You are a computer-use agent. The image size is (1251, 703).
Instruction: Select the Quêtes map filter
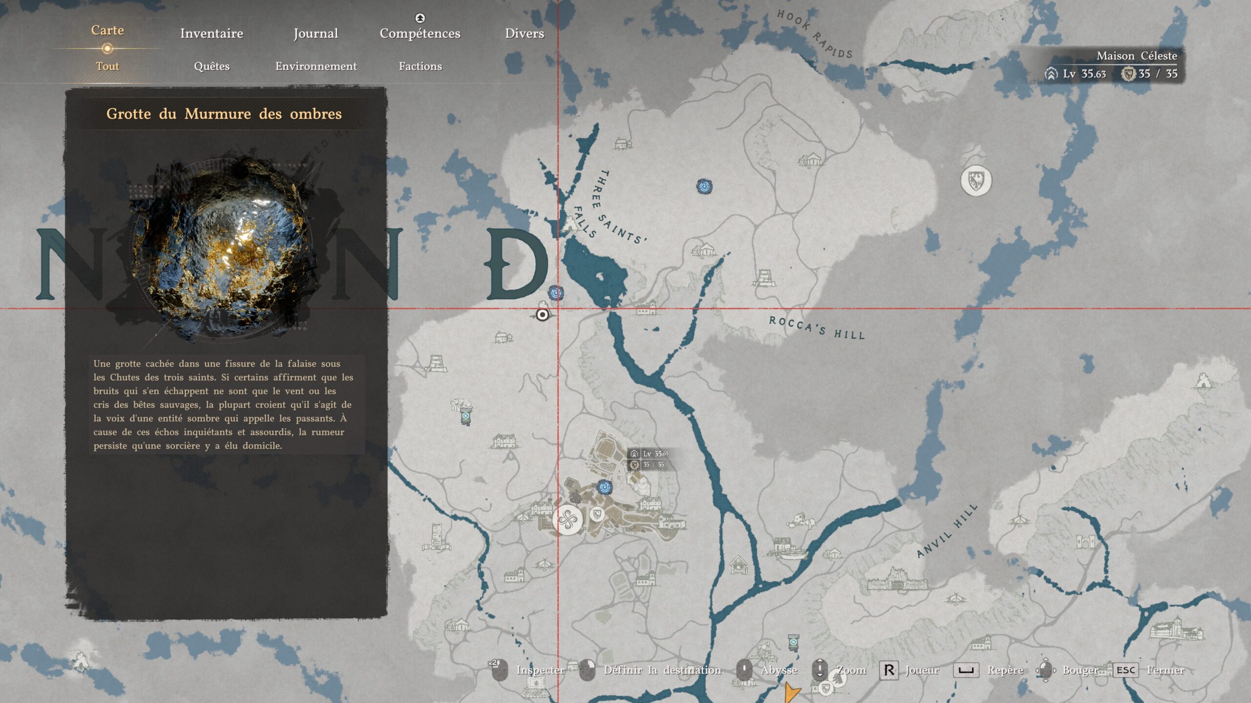(x=212, y=66)
